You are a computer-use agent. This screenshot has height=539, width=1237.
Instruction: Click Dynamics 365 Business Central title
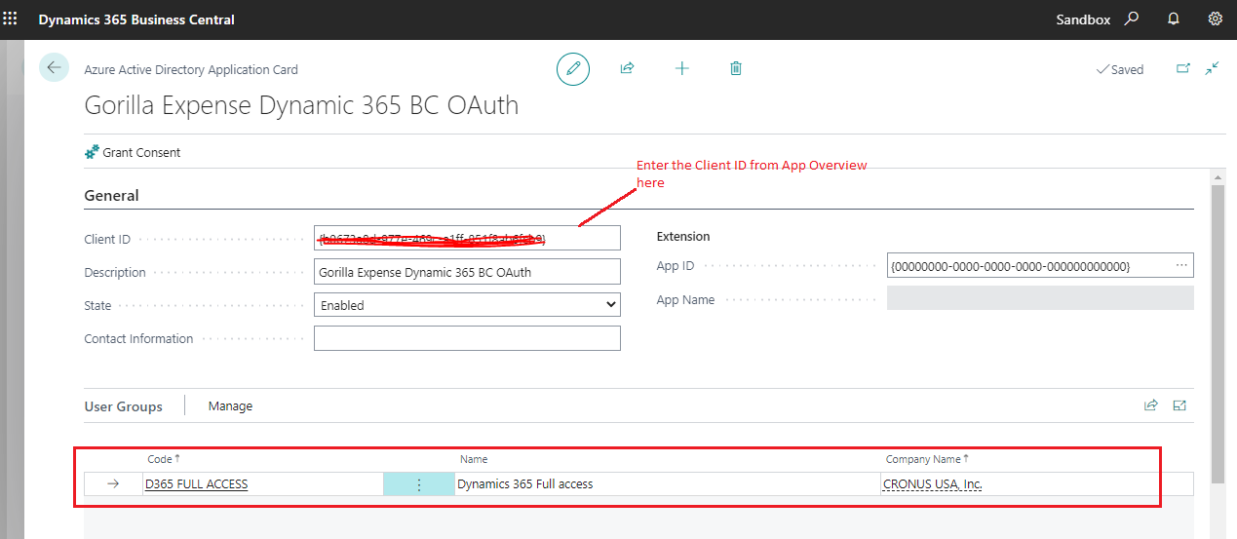[x=136, y=19]
